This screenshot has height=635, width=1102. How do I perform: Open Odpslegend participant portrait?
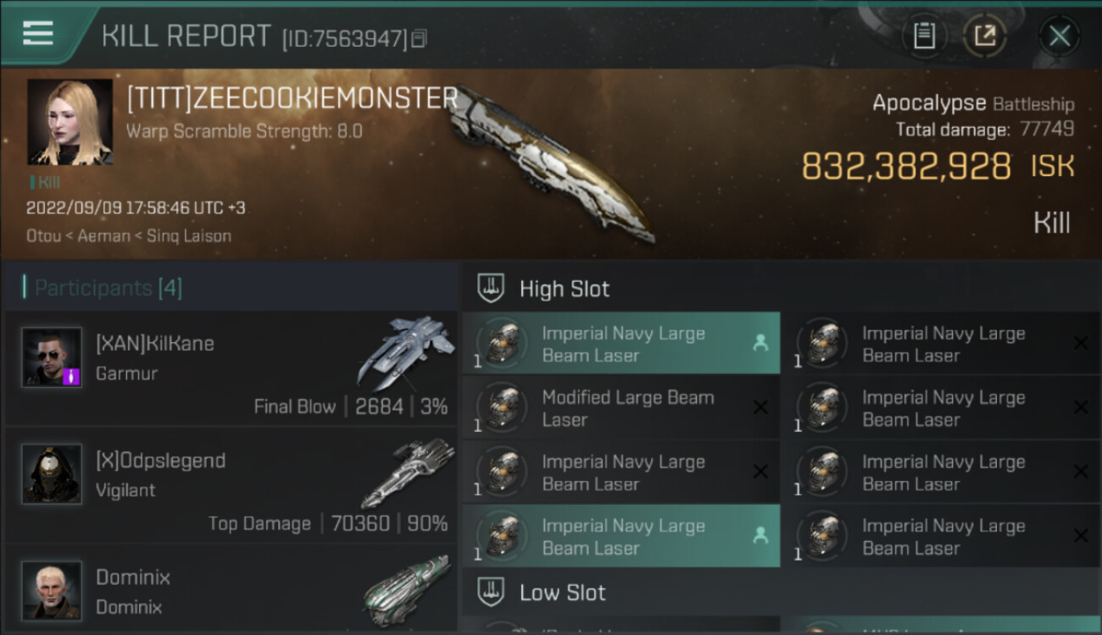(52, 474)
